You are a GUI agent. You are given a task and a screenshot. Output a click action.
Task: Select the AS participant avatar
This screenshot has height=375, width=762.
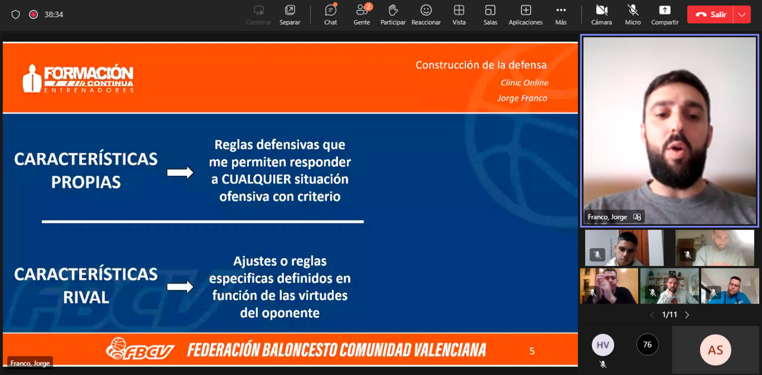(x=715, y=349)
